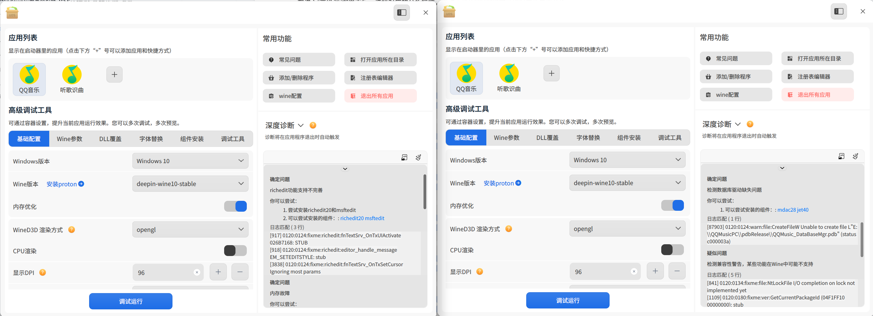Switch to 组件安装 tab in left window
873x316 pixels.
pos(192,139)
